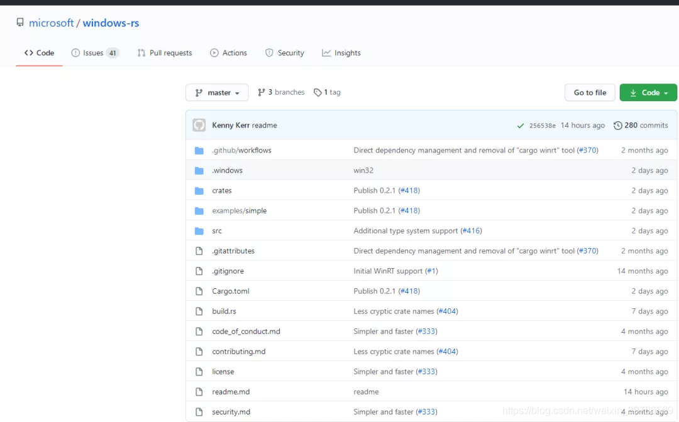The height and width of the screenshot is (422, 679).
Task: Open the windows-rs repository link
Action: pyautogui.click(x=111, y=23)
